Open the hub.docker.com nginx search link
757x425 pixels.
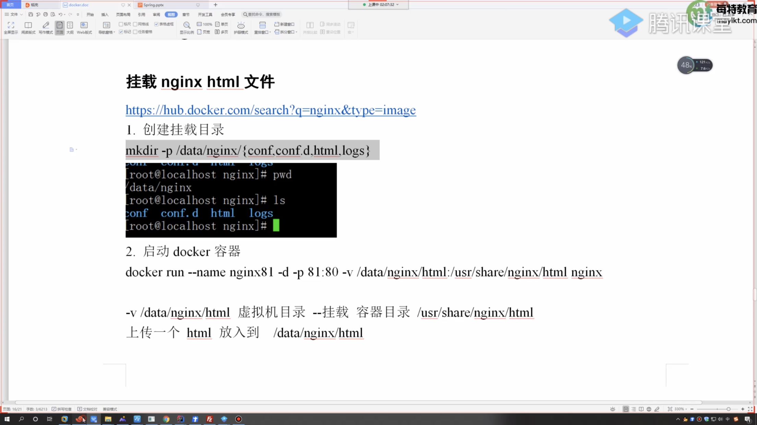(x=271, y=110)
